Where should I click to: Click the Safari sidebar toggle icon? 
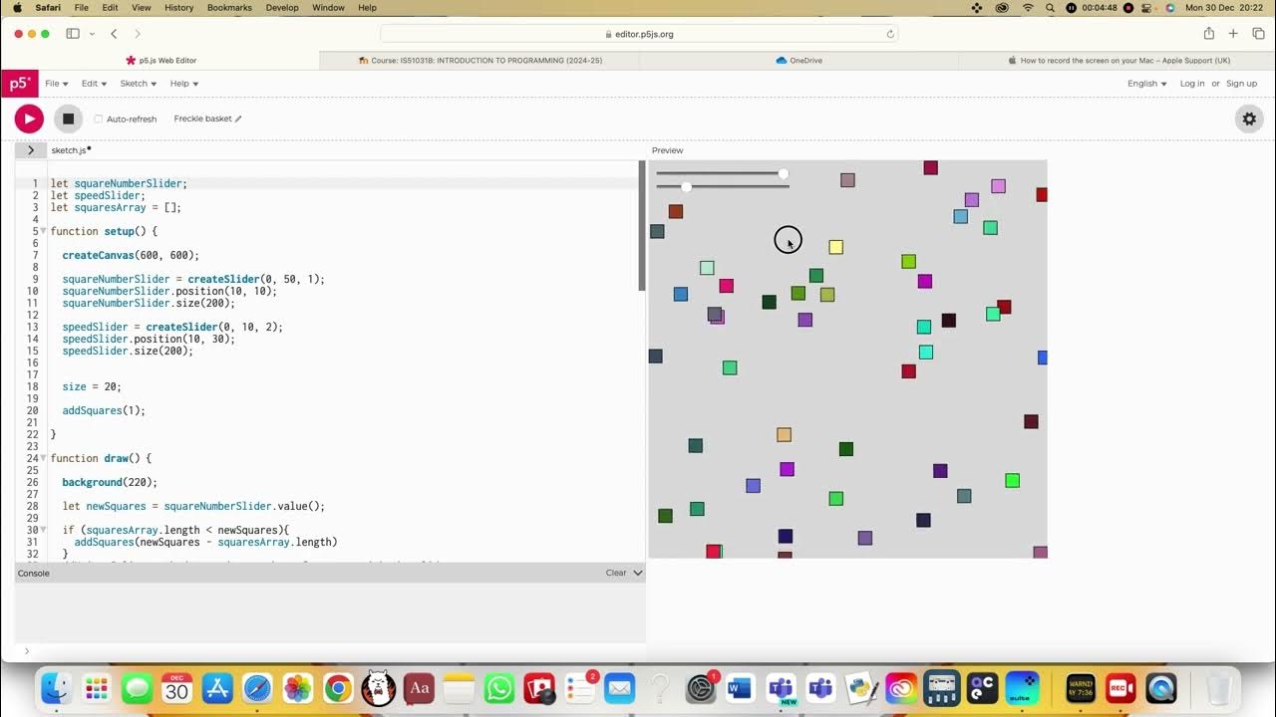pyautogui.click(x=73, y=34)
